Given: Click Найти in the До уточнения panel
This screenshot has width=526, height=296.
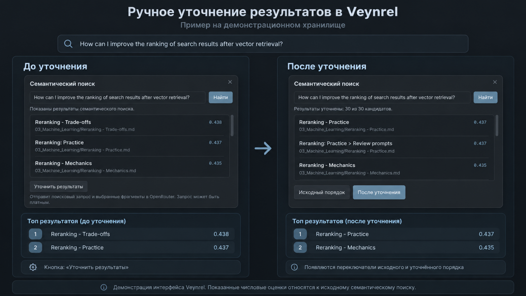Looking at the screenshot, I should pyautogui.click(x=221, y=97).
